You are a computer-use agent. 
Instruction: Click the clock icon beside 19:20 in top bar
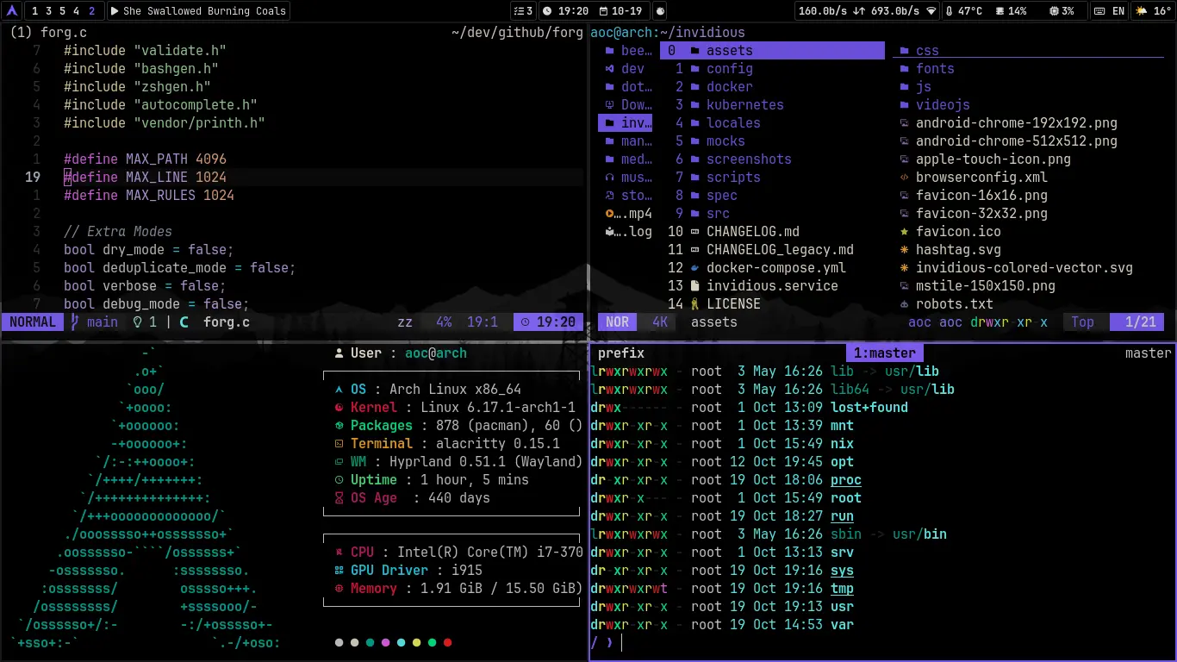(547, 11)
